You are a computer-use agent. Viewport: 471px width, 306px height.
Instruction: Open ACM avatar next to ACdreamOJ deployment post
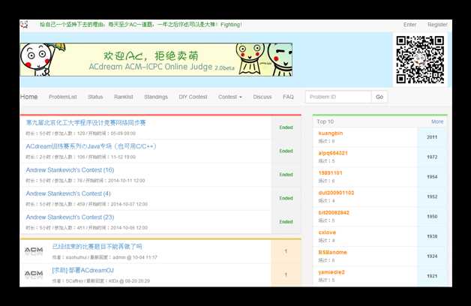click(34, 274)
